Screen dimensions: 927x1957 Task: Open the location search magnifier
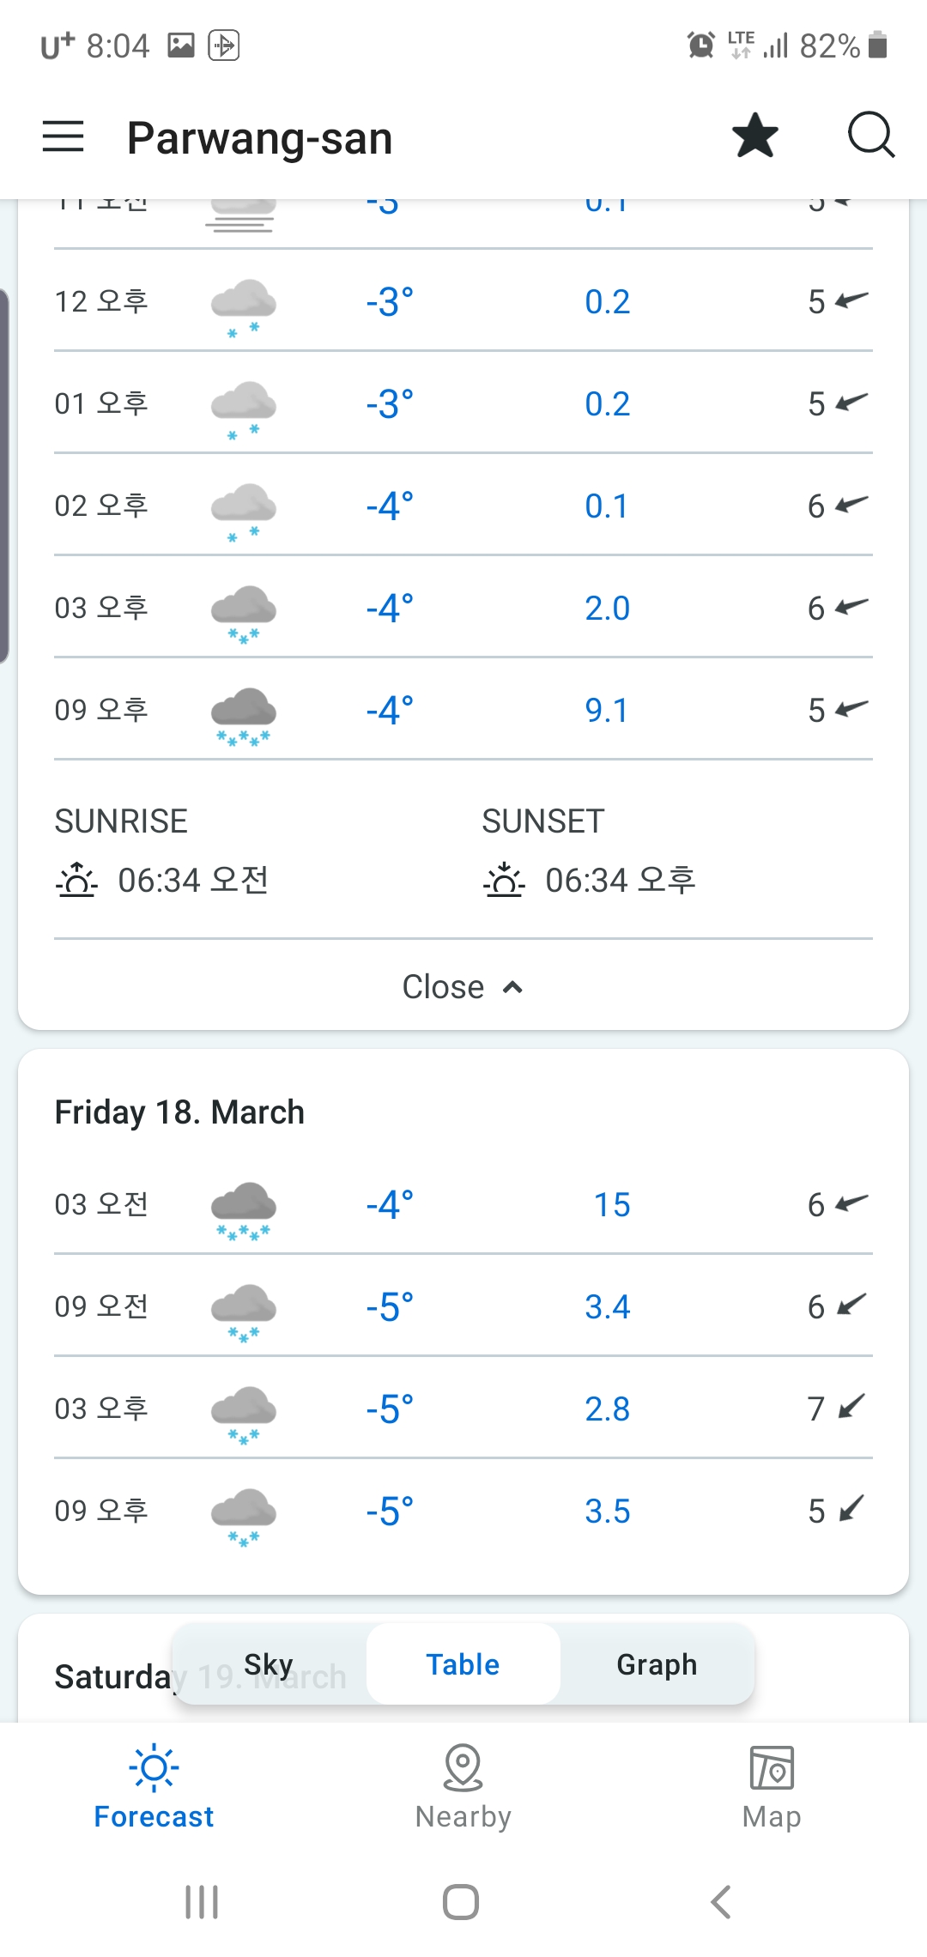pyautogui.click(x=871, y=136)
